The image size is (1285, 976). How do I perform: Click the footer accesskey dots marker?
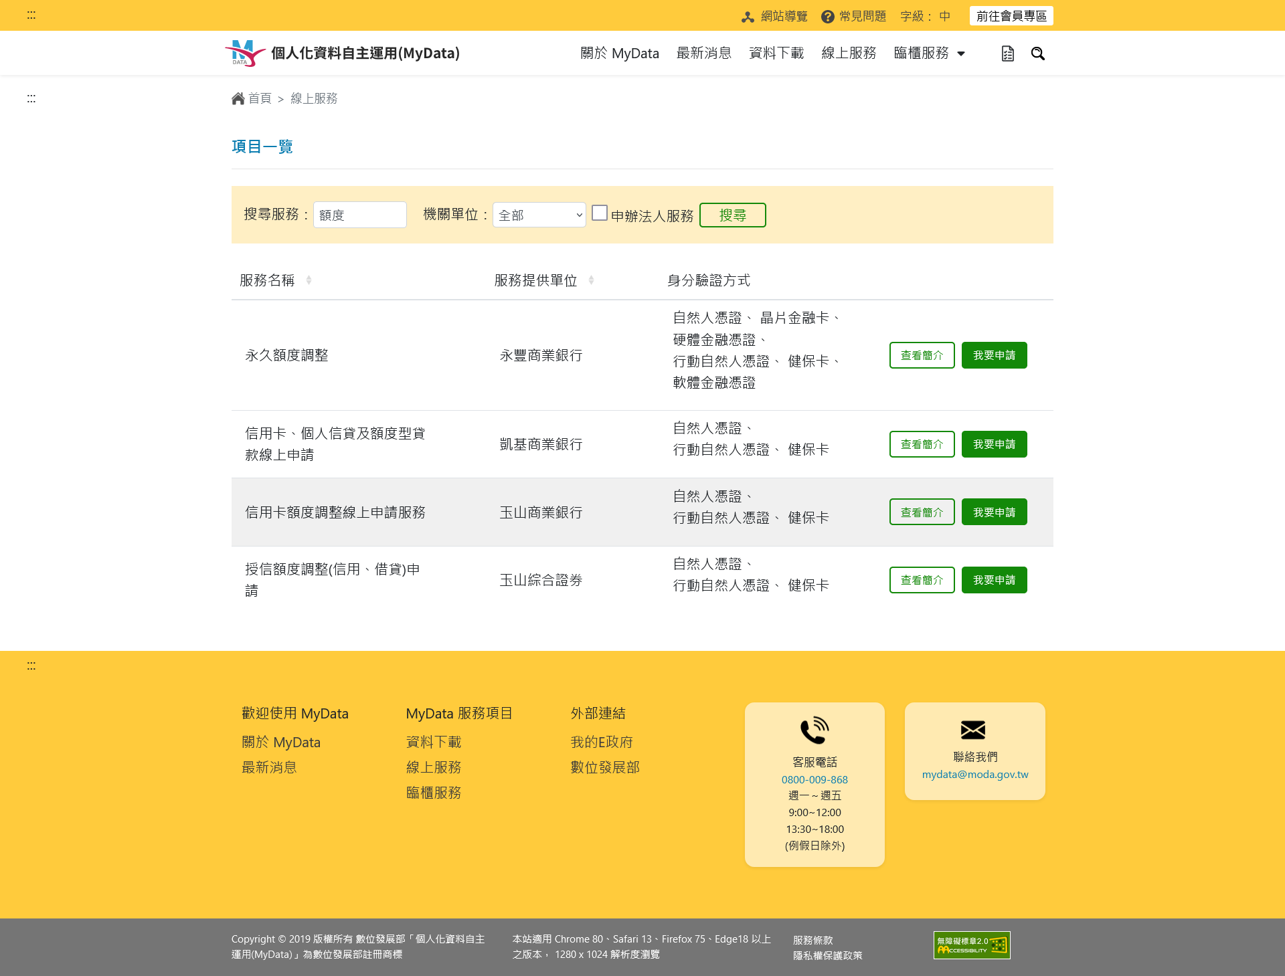[31, 666]
